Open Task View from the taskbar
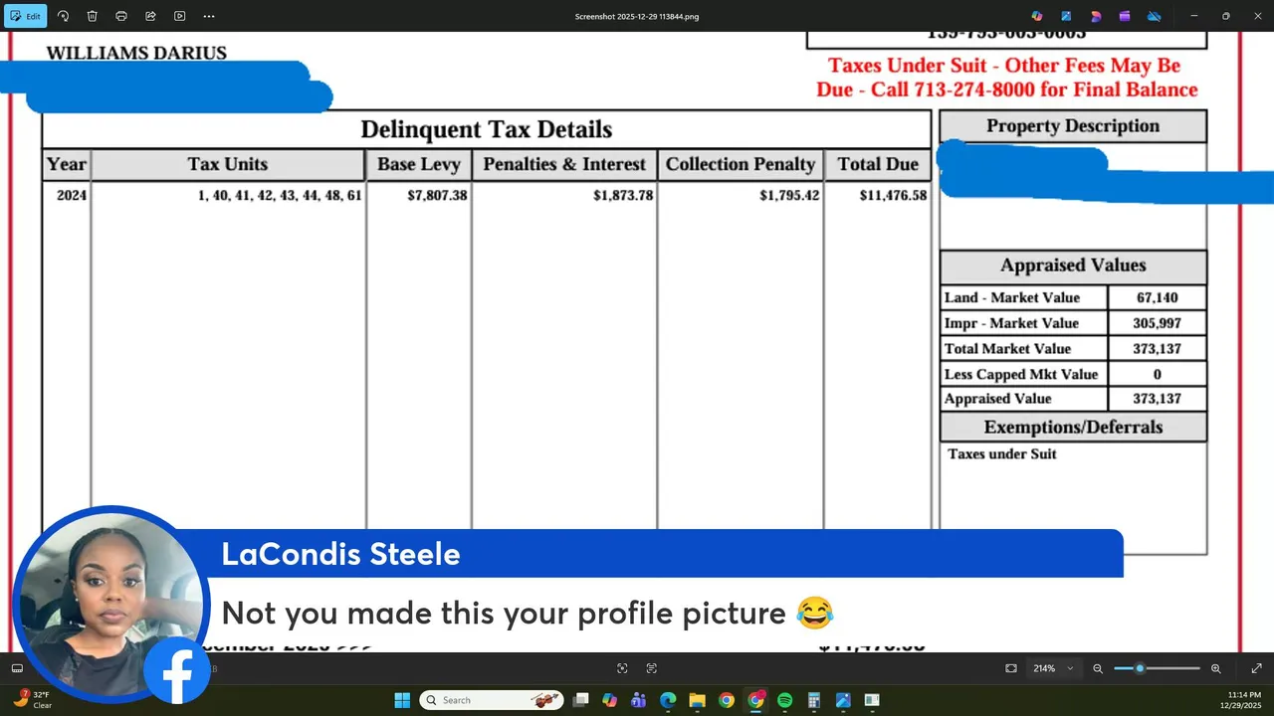This screenshot has width=1274, height=716. click(x=581, y=700)
